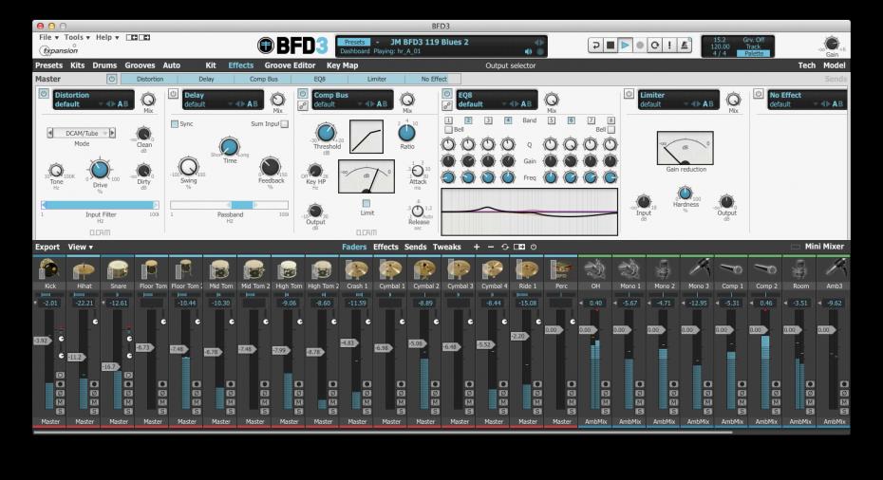The image size is (883, 480).
Task: Select the Snare drum channel icon
Action: coord(119,269)
